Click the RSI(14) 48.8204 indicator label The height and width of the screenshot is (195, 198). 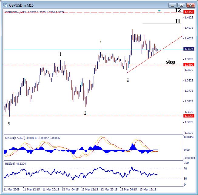point(15,164)
